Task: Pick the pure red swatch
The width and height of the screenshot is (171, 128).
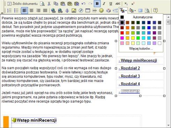Action: coord(122,33)
